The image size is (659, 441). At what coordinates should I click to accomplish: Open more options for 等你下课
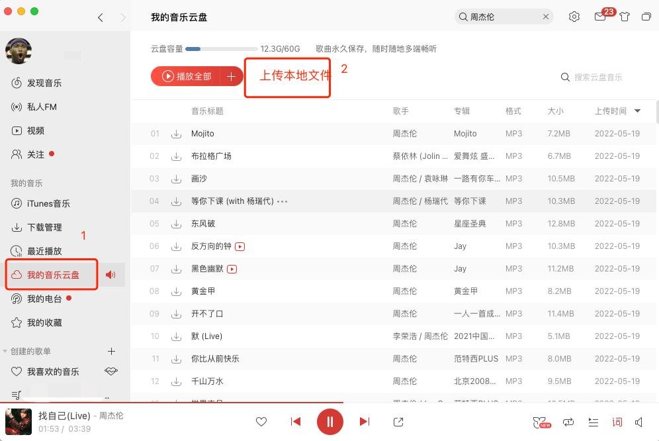tap(283, 201)
